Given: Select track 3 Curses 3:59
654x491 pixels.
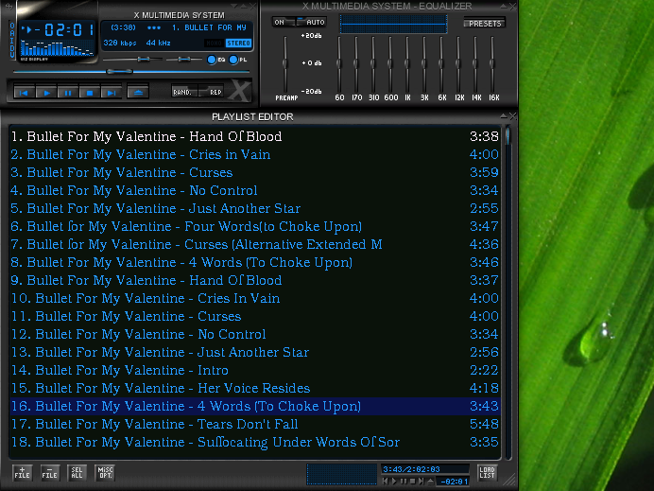Looking at the screenshot, I should pos(254,172).
